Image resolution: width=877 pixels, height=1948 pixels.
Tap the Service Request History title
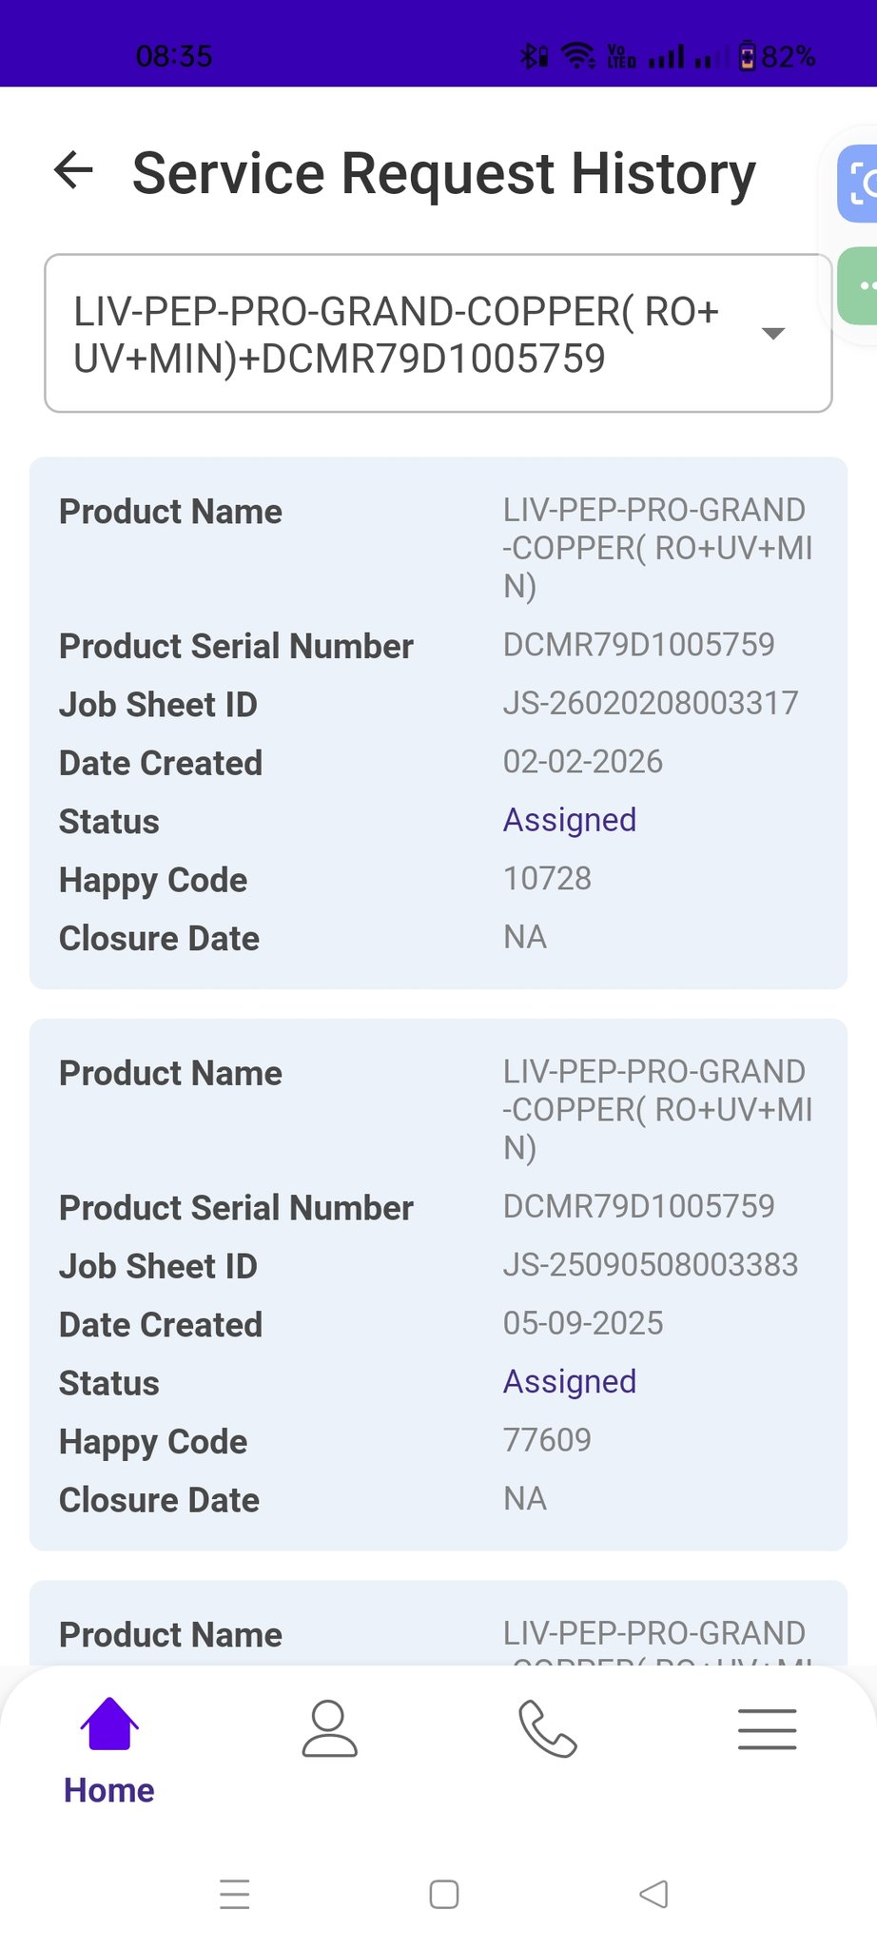pos(443,174)
